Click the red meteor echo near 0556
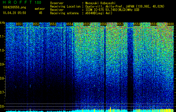 coord(110,86)
